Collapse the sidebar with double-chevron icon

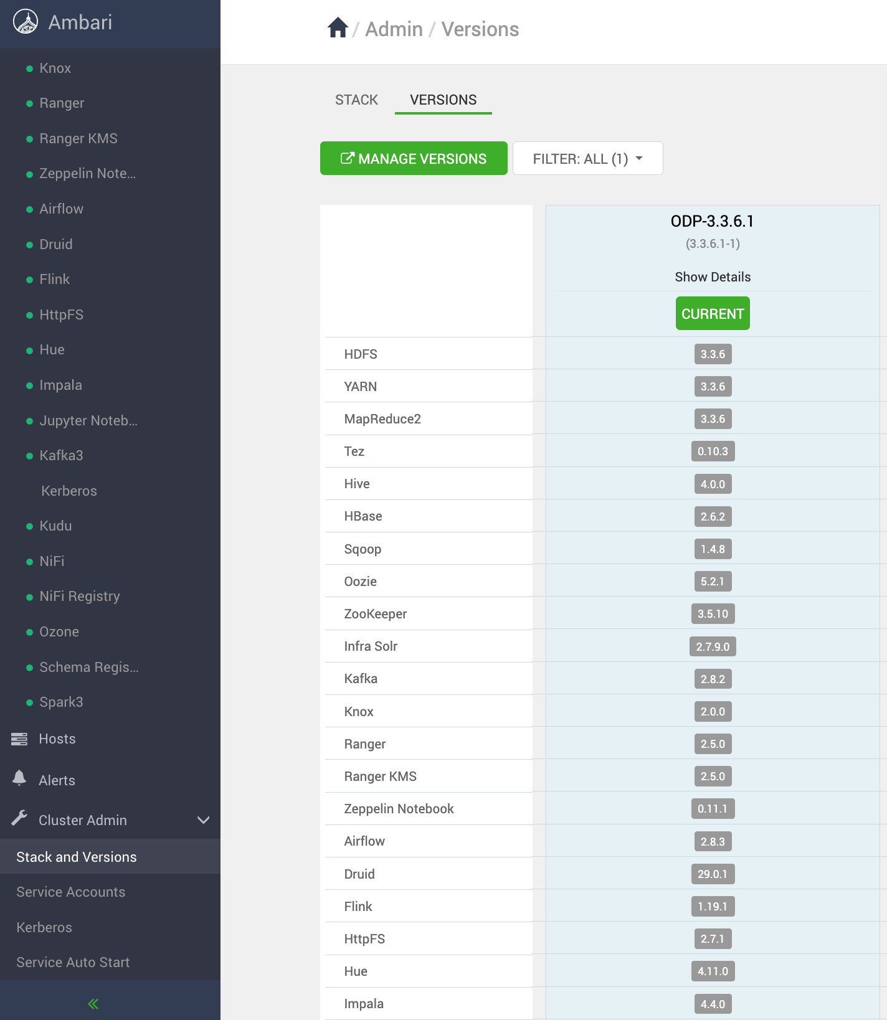point(93,1003)
